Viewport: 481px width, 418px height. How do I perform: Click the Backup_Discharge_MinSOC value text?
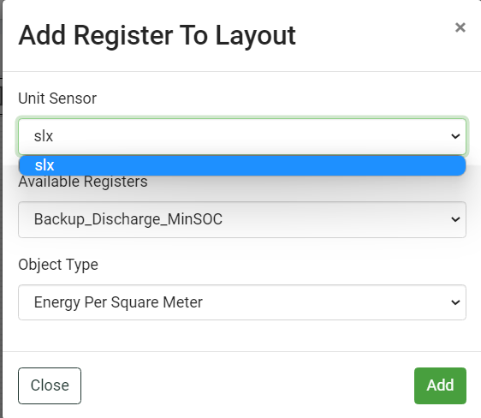pyautogui.click(x=128, y=219)
